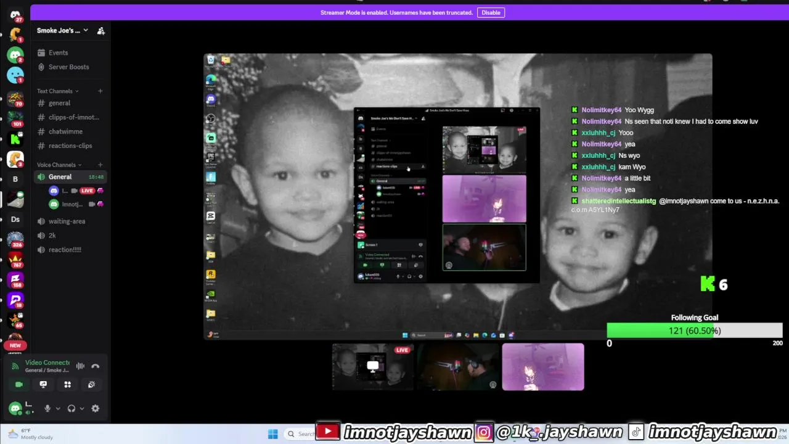The image size is (789, 444).
Task: Open the server labeled Ds
Action: pos(15,219)
